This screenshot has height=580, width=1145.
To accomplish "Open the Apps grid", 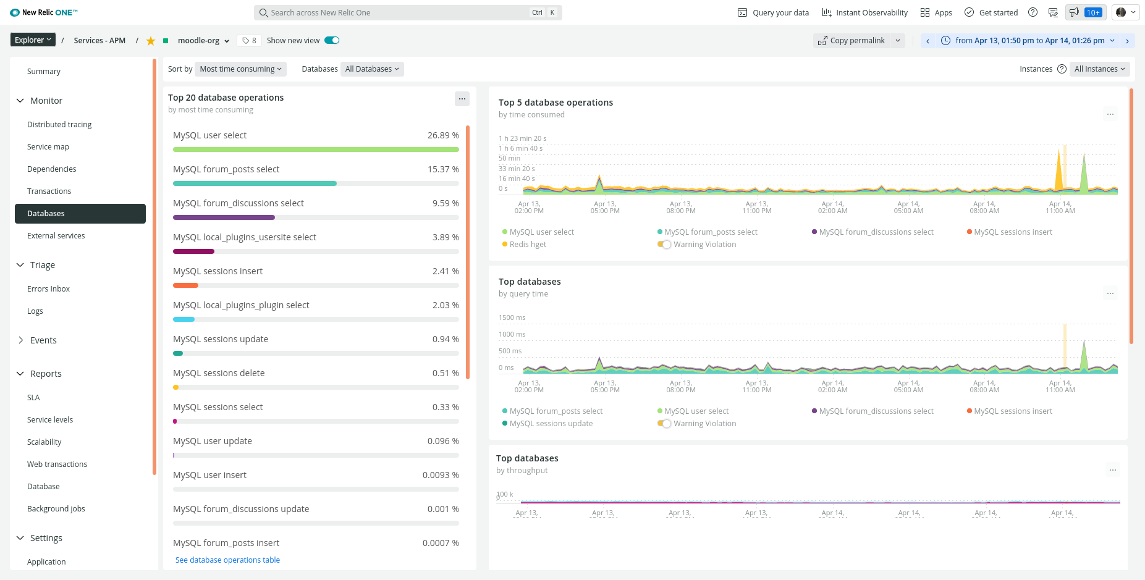I will coord(936,12).
